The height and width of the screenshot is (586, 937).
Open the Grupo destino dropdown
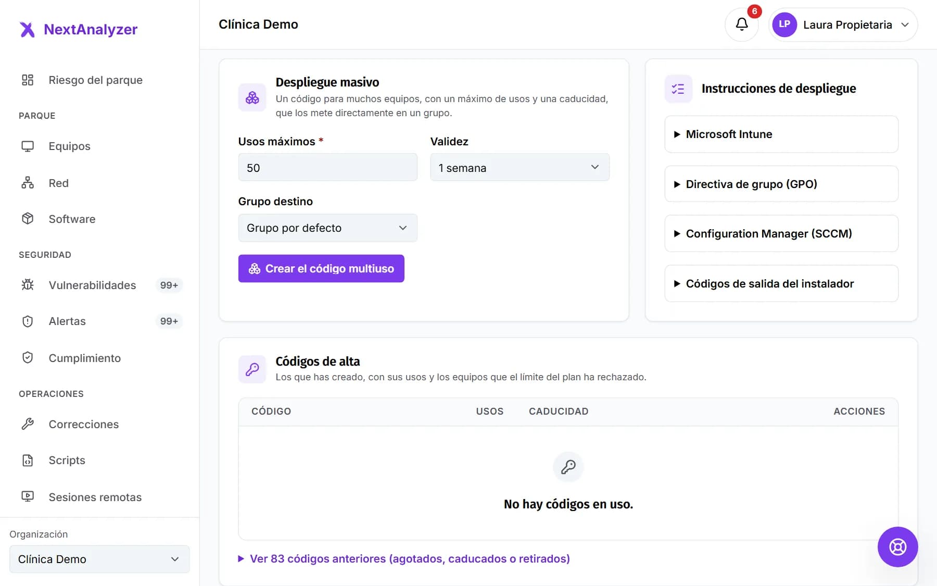click(328, 228)
